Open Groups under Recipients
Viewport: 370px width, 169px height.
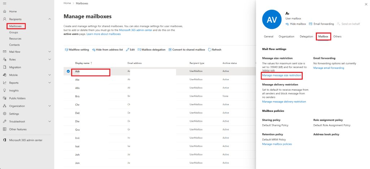[14, 32]
